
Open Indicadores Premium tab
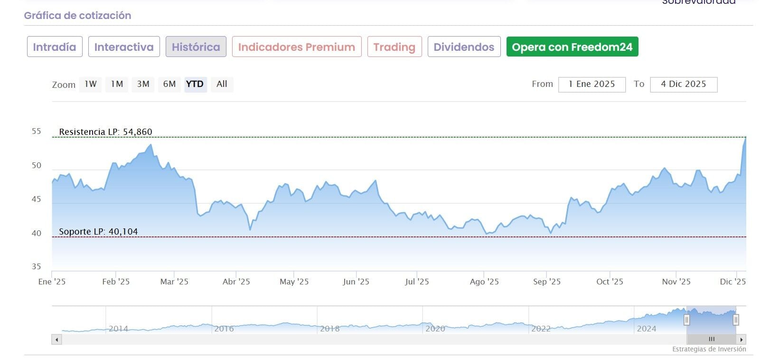[x=297, y=47]
